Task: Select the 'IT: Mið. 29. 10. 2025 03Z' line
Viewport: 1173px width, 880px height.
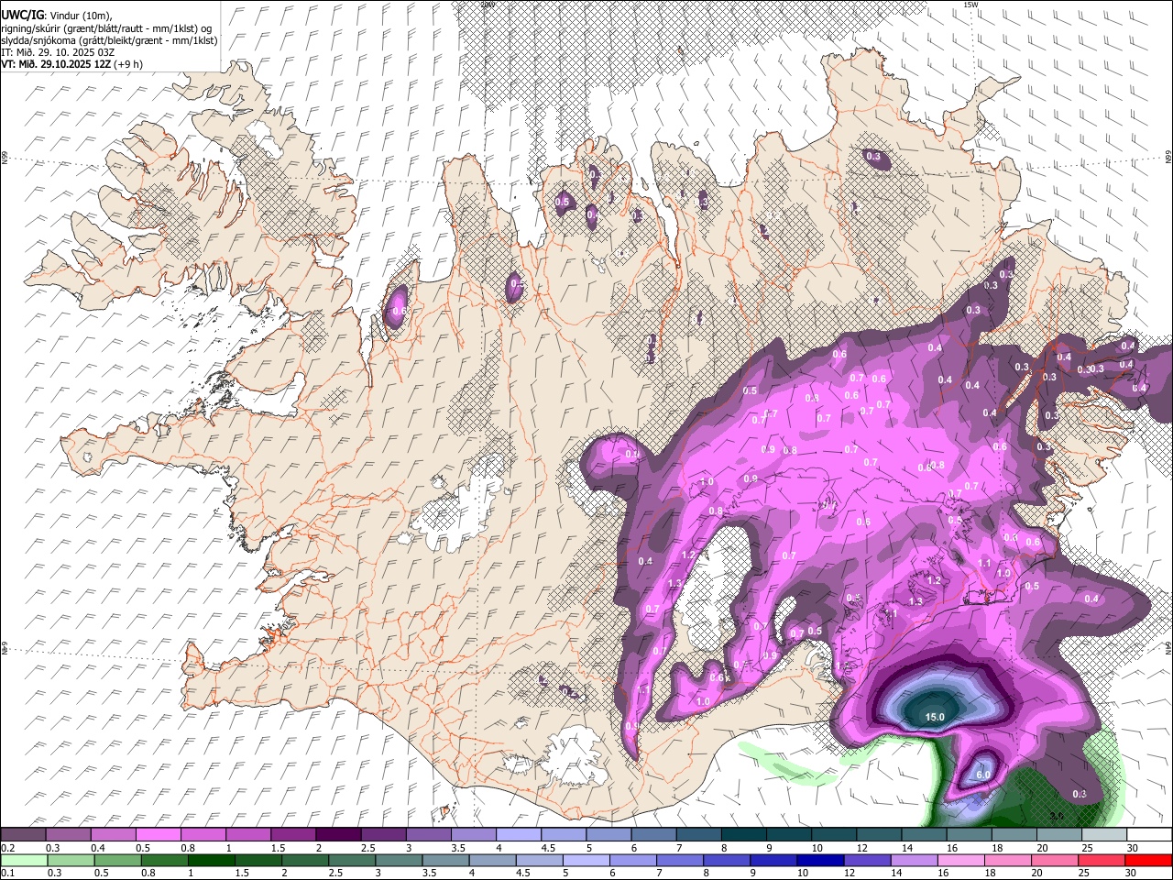Action: [x=58, y=52]
